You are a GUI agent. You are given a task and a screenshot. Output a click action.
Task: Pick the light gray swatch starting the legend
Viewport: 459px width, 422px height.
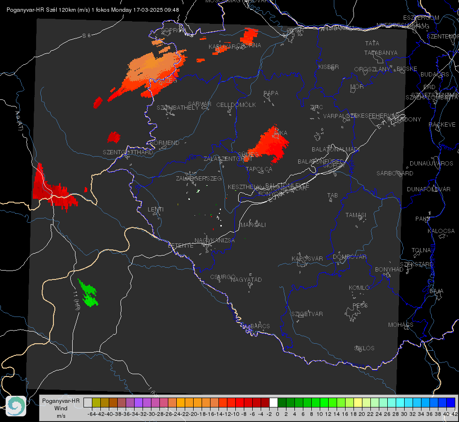[x=88, y=403]
